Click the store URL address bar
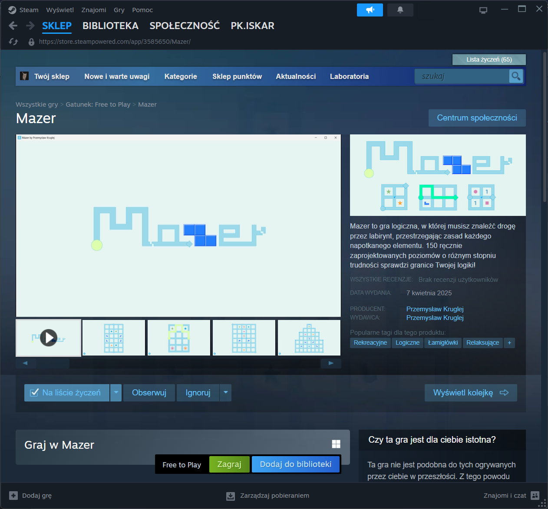 (115, 42)
